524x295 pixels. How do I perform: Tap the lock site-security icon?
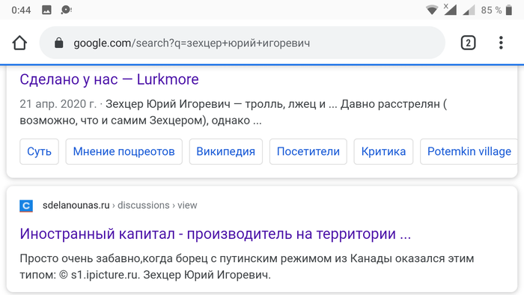59,43
